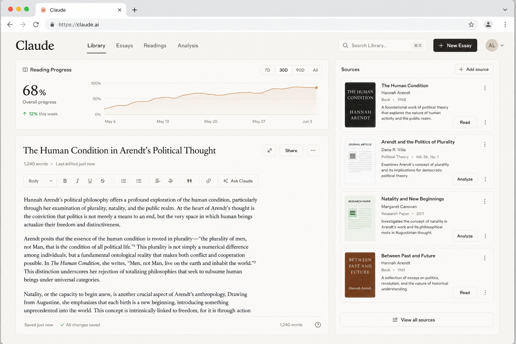This screenshot has height=344, width=516.
Task: Insert a block quote via the toolbar
Action: (189, 181)
